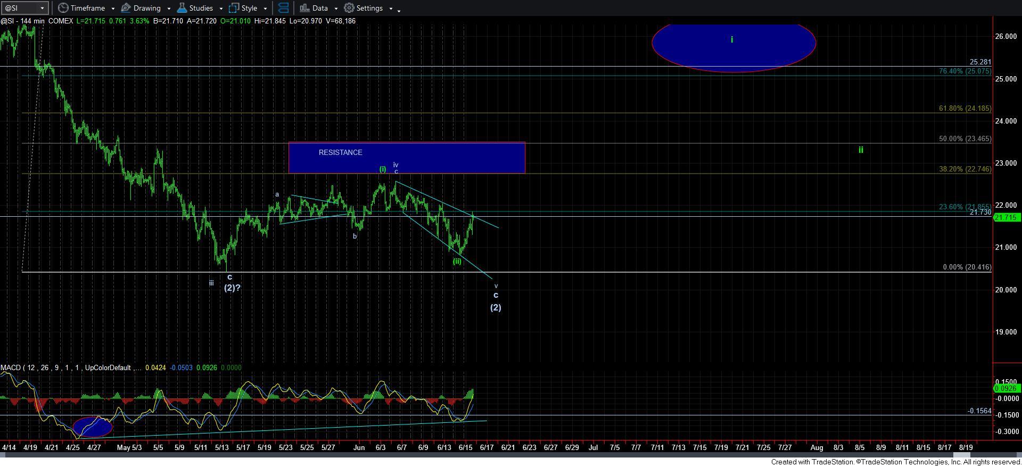Click the Settings gear icon
This screenshot has height=466, width=1022.
(349, 8)
